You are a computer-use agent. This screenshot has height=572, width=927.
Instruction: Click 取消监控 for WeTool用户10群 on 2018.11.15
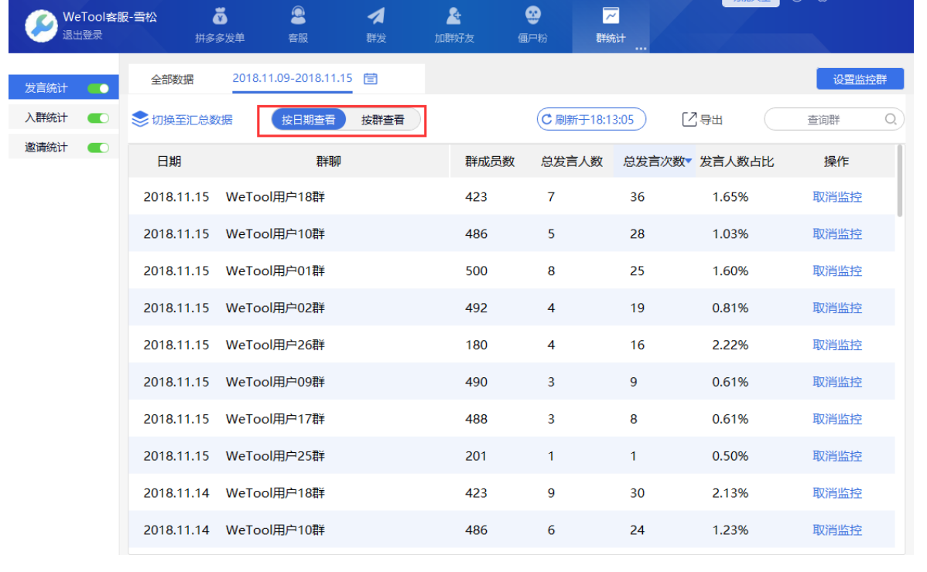coord(837,233)
